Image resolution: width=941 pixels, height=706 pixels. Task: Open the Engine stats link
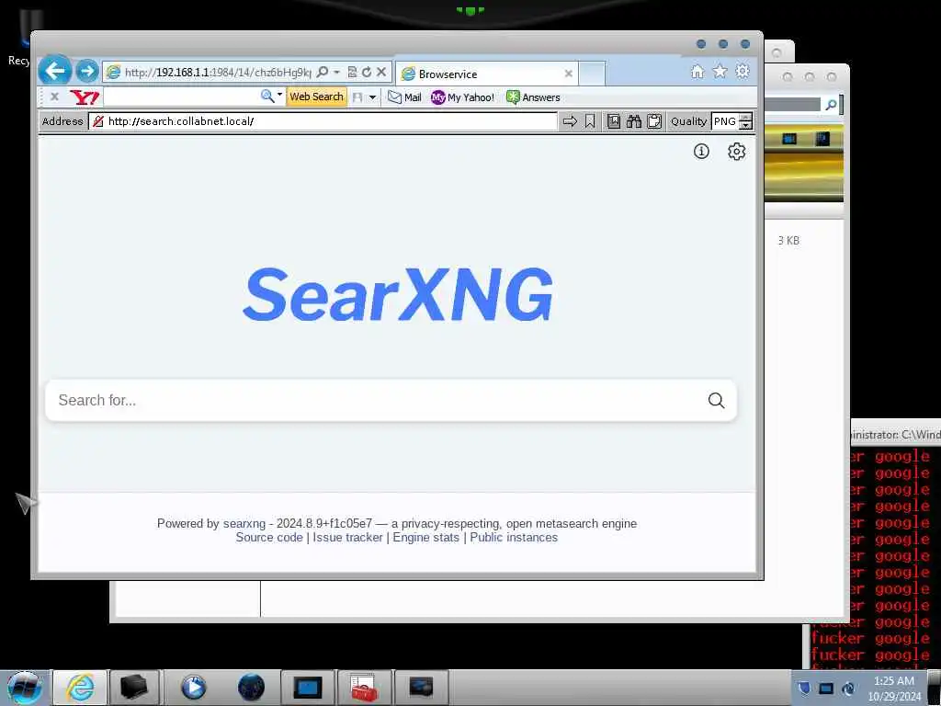point(426,537)
